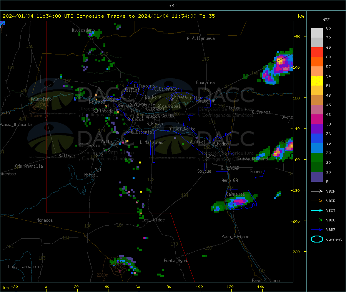Click the blue VBBB arrow legend icon

click(x=317, y=229)
